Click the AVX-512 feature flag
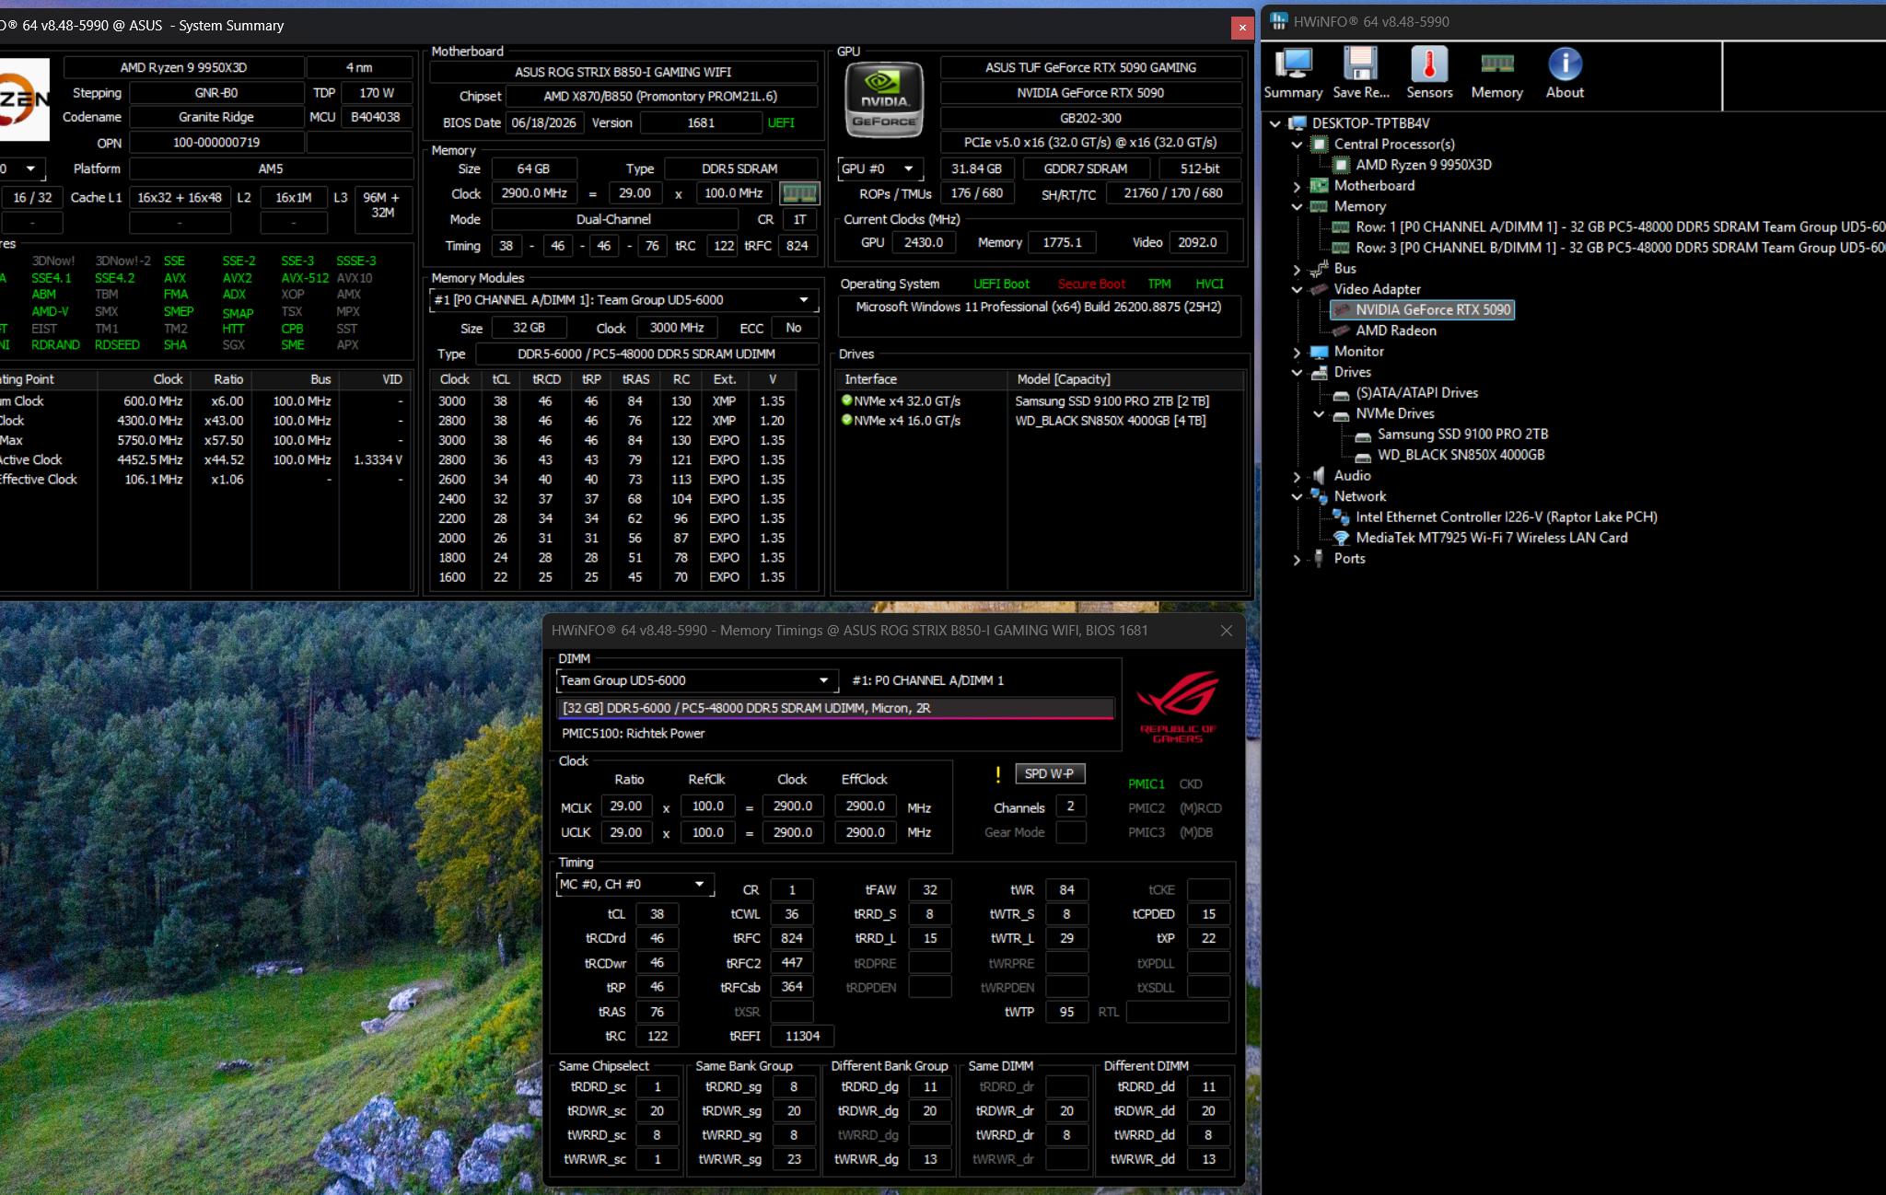This screenshot has width=1886, height=1195. (x=305, y=278)
